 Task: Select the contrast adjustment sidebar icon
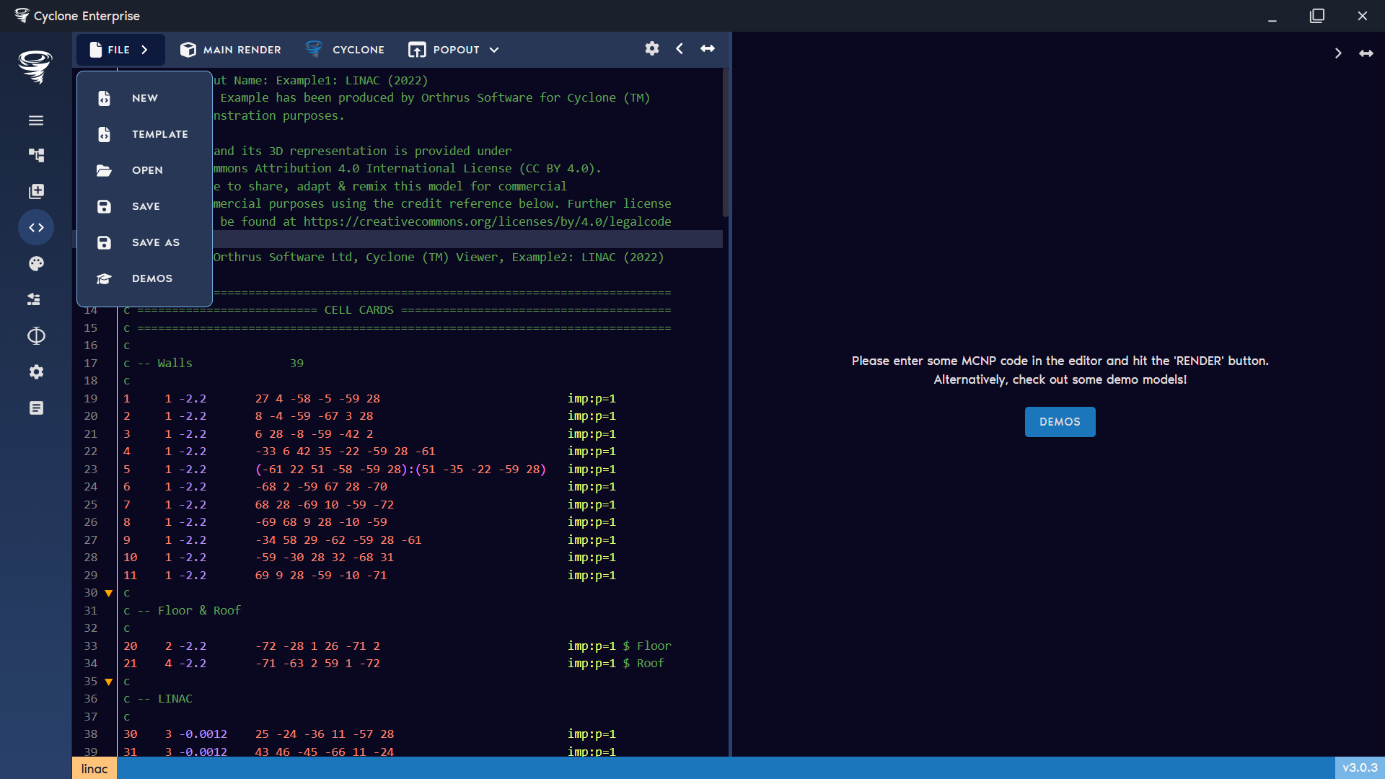[36, 335]
